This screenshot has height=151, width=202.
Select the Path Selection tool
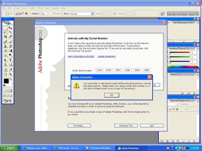[x=5, y=60]
